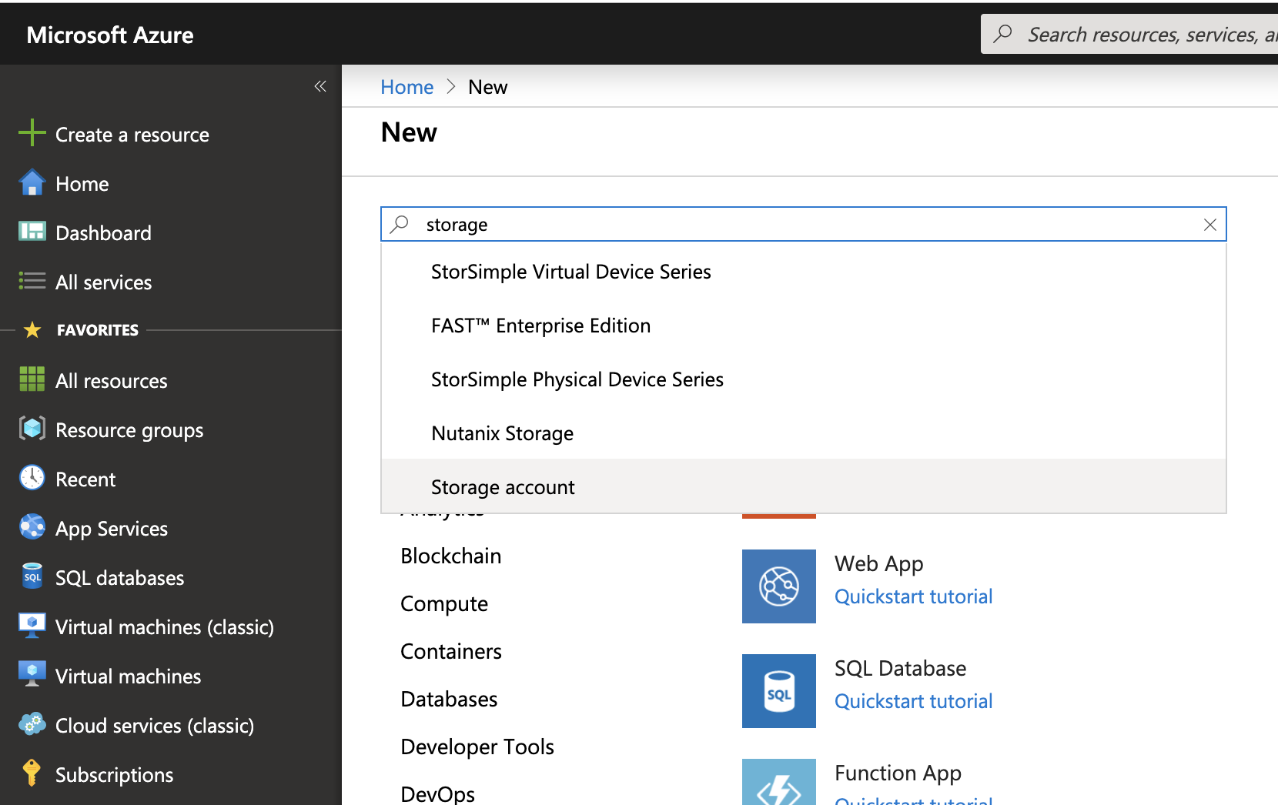
Task: Select the Blockchain category
Action: 450,556
